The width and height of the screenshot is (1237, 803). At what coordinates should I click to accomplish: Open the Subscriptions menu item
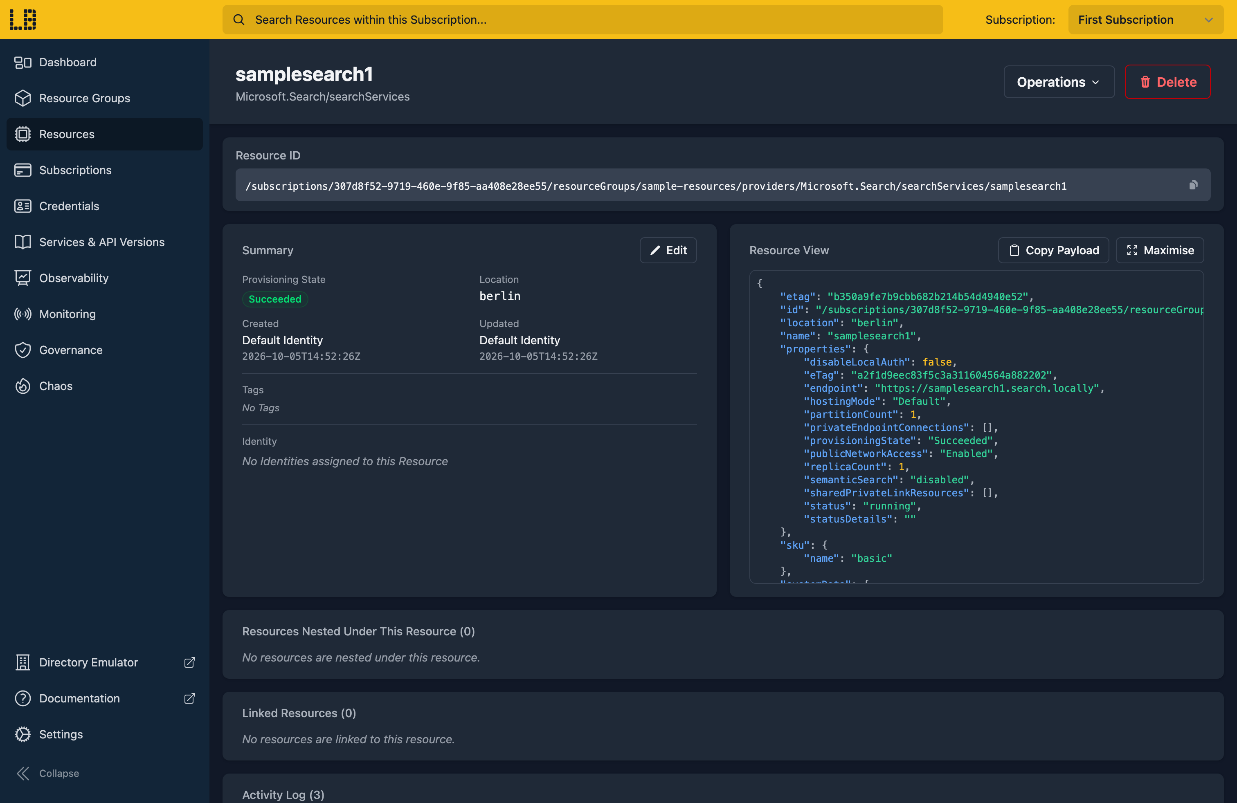point(104,170)
